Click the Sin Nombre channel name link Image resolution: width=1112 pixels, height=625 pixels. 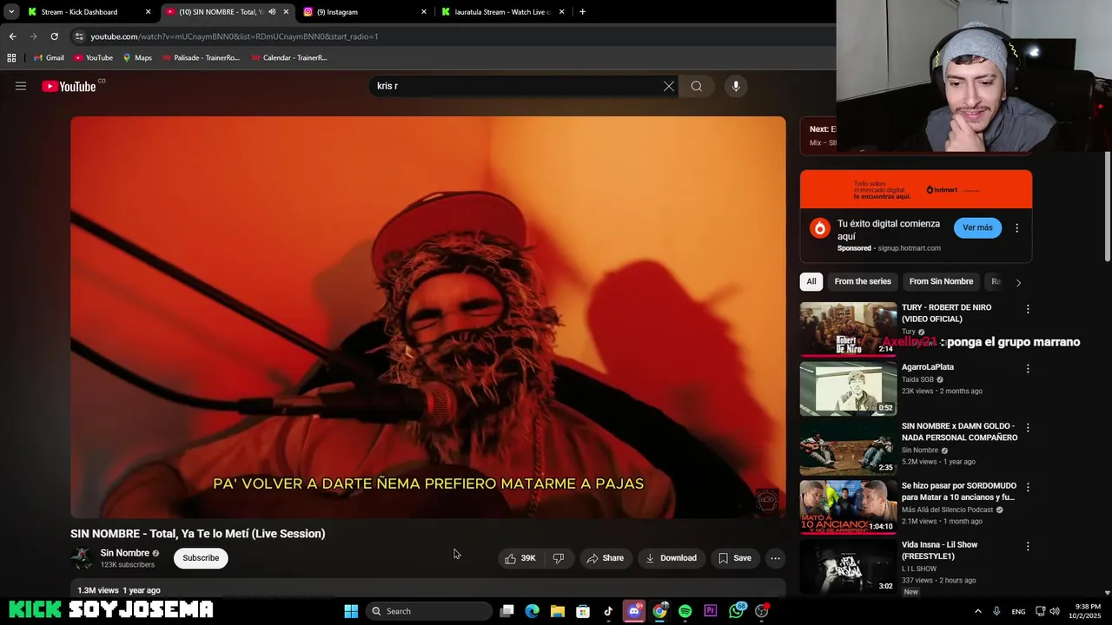point(125,553)
